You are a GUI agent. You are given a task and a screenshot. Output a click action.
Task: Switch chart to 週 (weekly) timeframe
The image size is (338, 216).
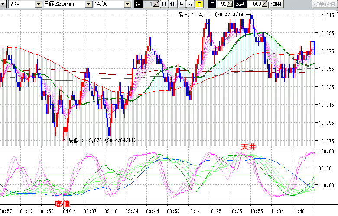click(x=172, y=4)
